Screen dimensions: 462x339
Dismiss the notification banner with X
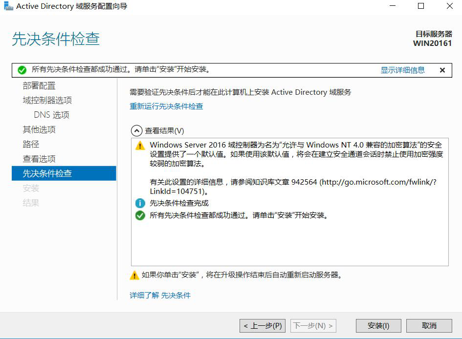442,70
